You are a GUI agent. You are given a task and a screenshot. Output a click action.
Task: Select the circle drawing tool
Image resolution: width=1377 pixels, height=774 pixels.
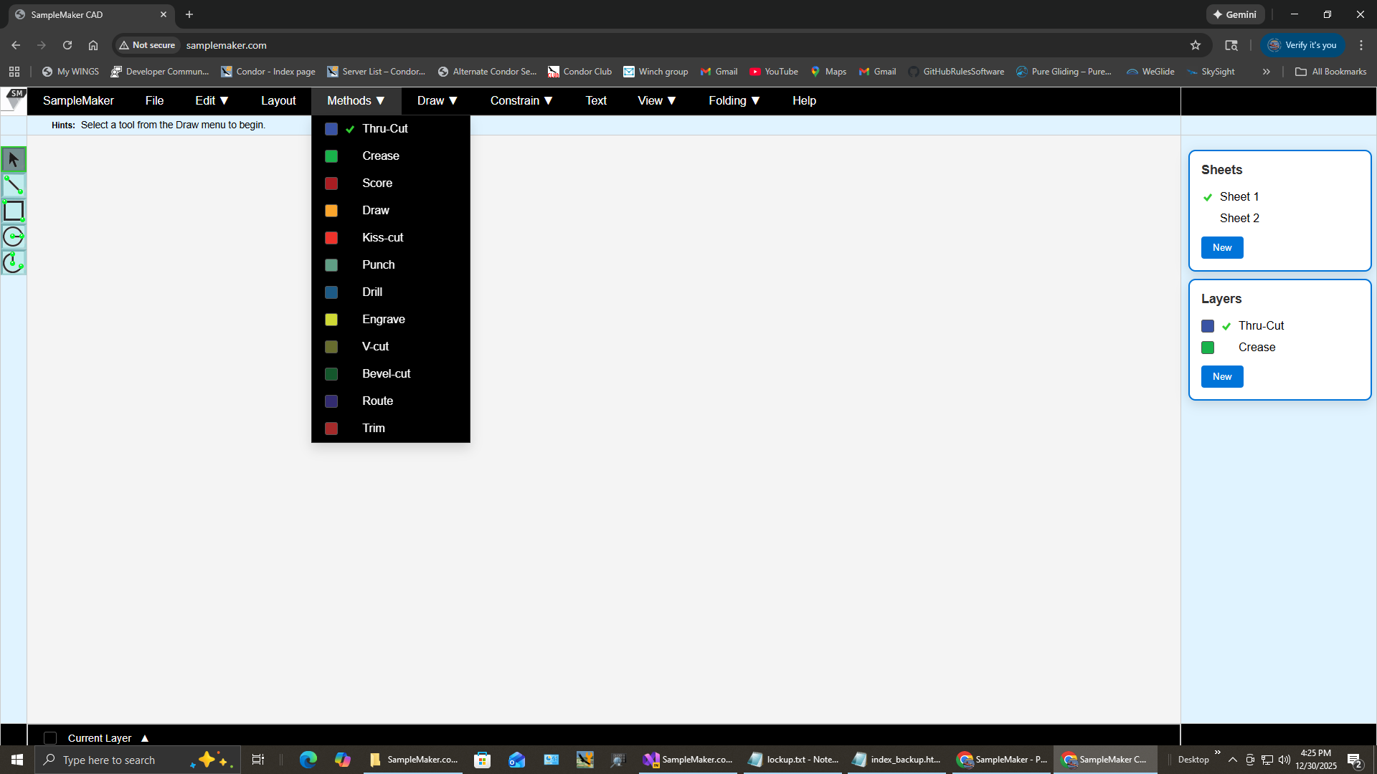[x=14, y=236]
